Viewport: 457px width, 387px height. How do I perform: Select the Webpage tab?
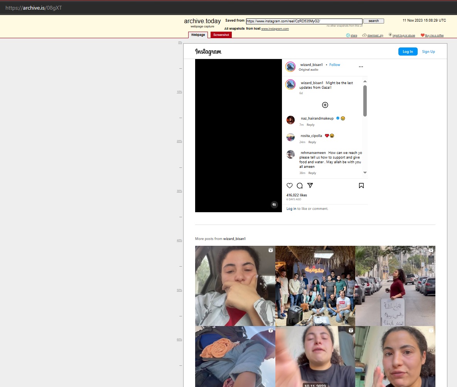[x=198, y=35]
